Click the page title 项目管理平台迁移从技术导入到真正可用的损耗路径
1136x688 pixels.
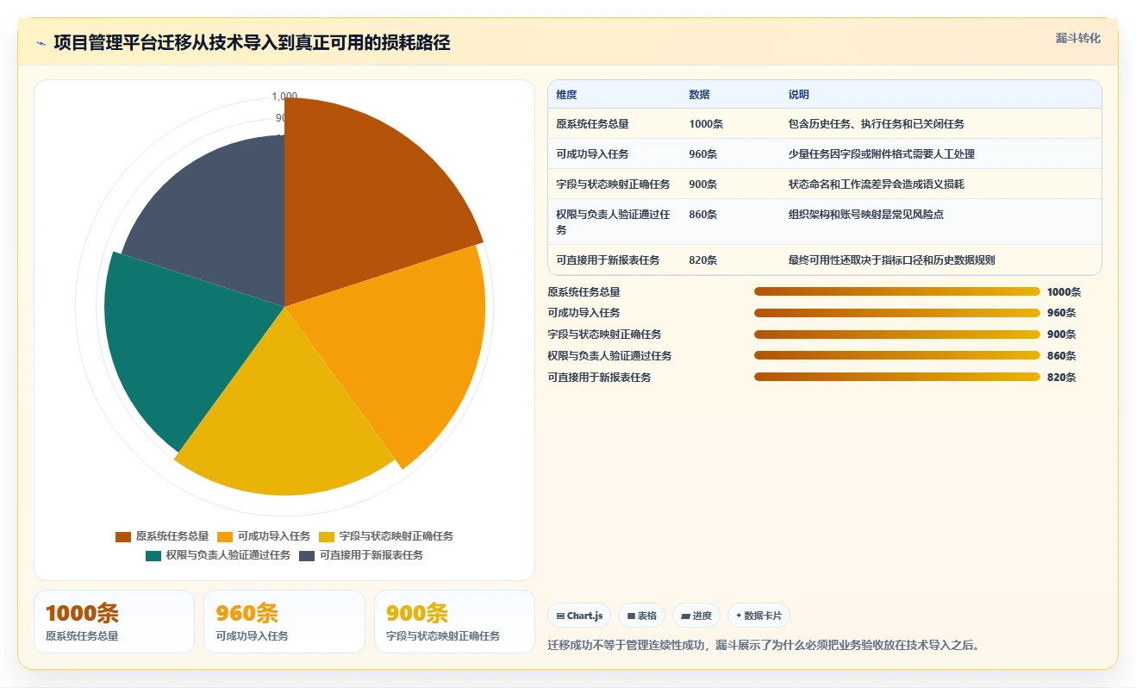pos(252,43)
